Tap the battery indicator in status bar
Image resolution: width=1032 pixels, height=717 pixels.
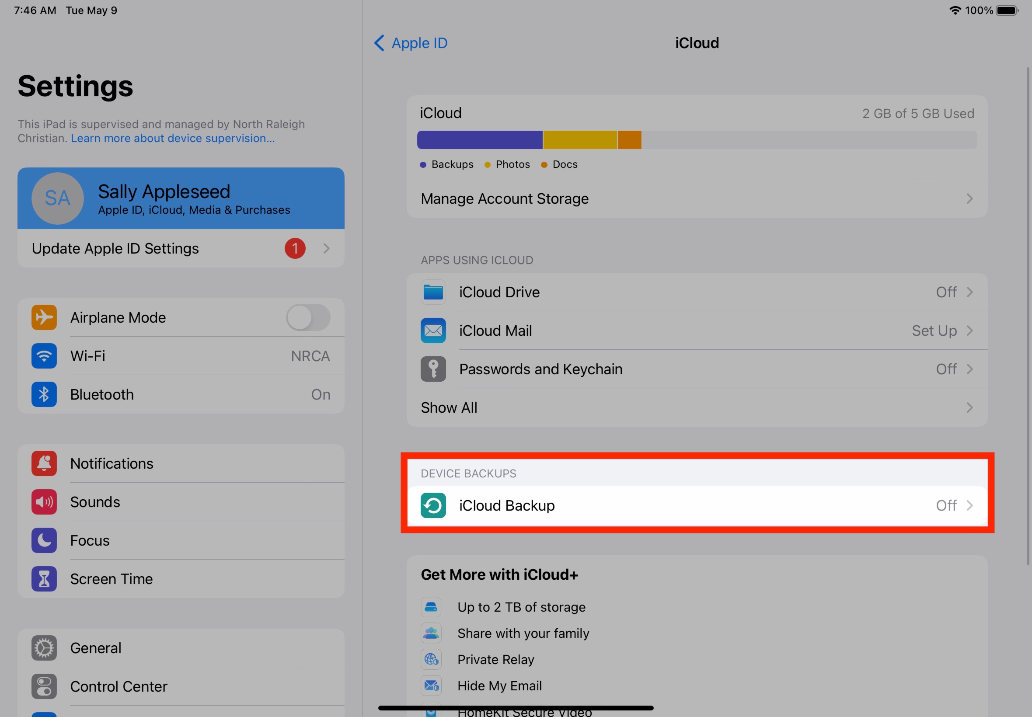pyautogui.click(x=1007, y=10)
